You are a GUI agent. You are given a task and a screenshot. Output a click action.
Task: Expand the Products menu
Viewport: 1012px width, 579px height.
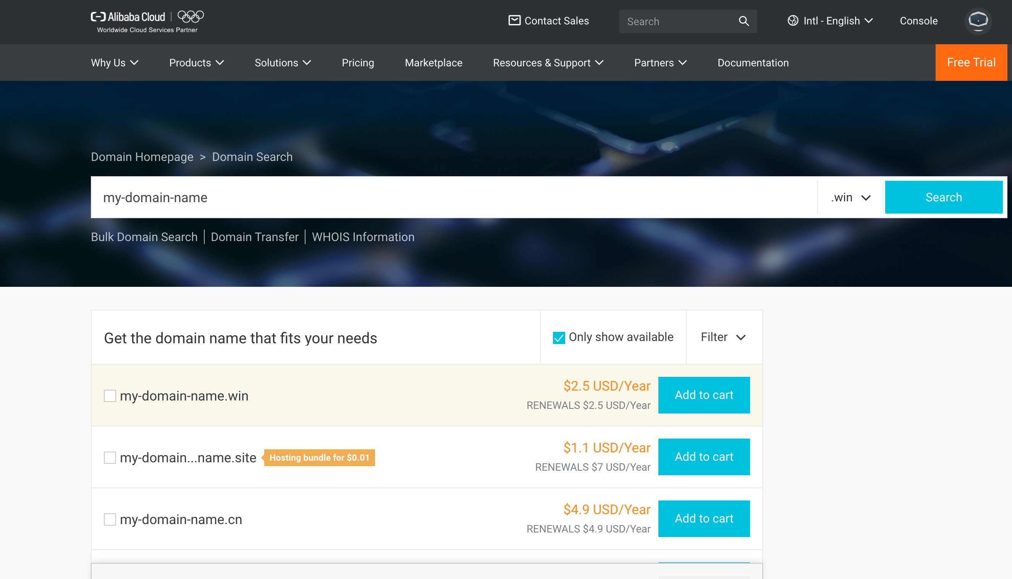(196, 63)
